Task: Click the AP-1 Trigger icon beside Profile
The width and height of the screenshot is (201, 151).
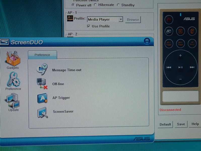Action: pyautogui.click(x=70, y=18)
